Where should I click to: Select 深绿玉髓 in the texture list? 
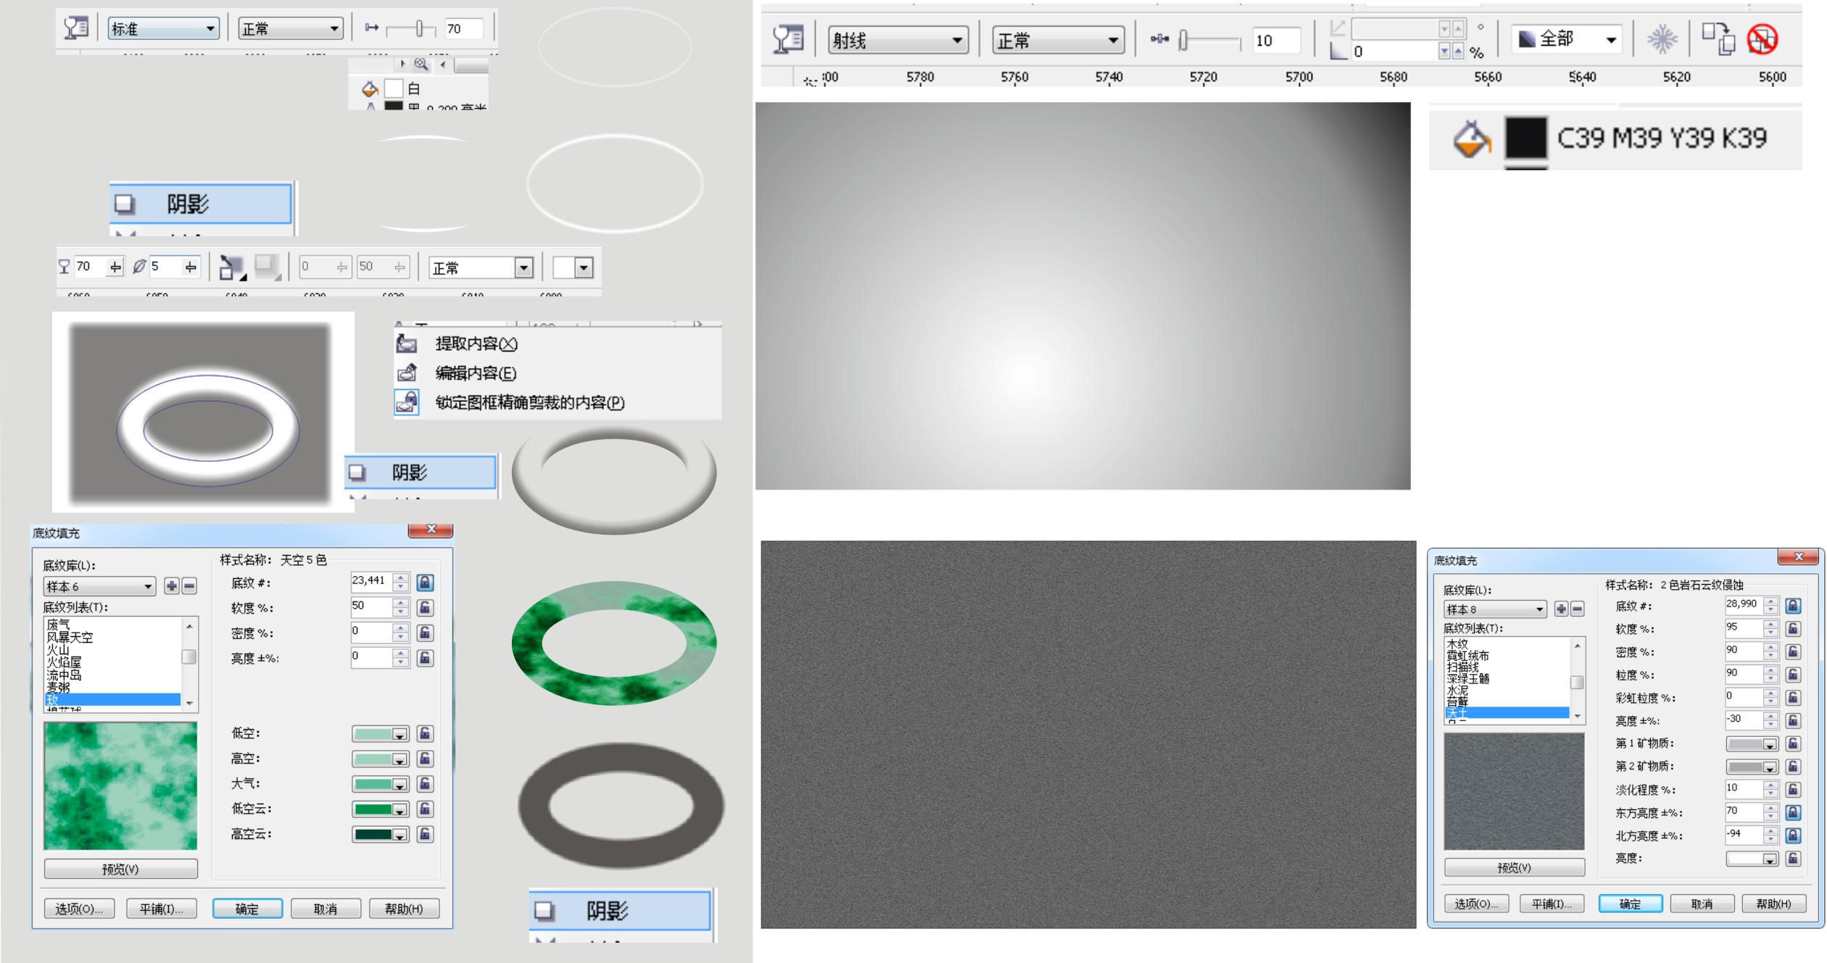coord(1467,679)
